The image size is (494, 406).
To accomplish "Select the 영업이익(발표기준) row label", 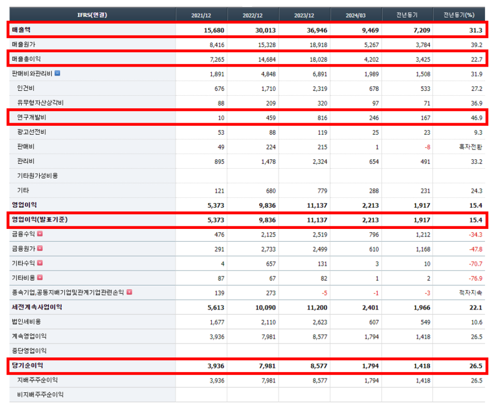I will (40, 219).
